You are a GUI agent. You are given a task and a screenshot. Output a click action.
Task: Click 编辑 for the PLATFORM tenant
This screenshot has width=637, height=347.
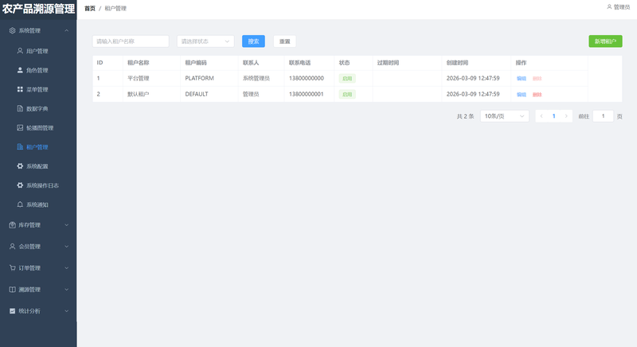[522, 79]
